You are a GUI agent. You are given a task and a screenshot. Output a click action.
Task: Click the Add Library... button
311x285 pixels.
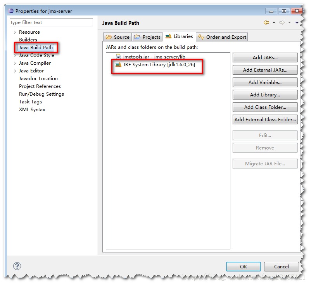(x=265, y=95)
